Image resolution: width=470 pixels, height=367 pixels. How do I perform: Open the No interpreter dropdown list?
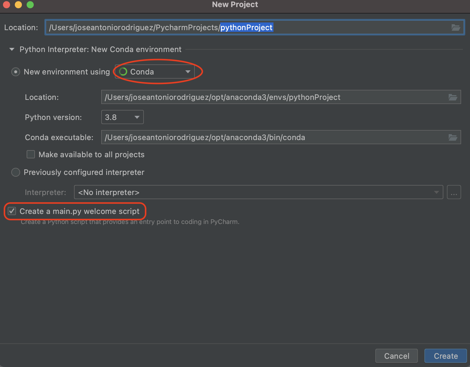(x=258, y=192)
